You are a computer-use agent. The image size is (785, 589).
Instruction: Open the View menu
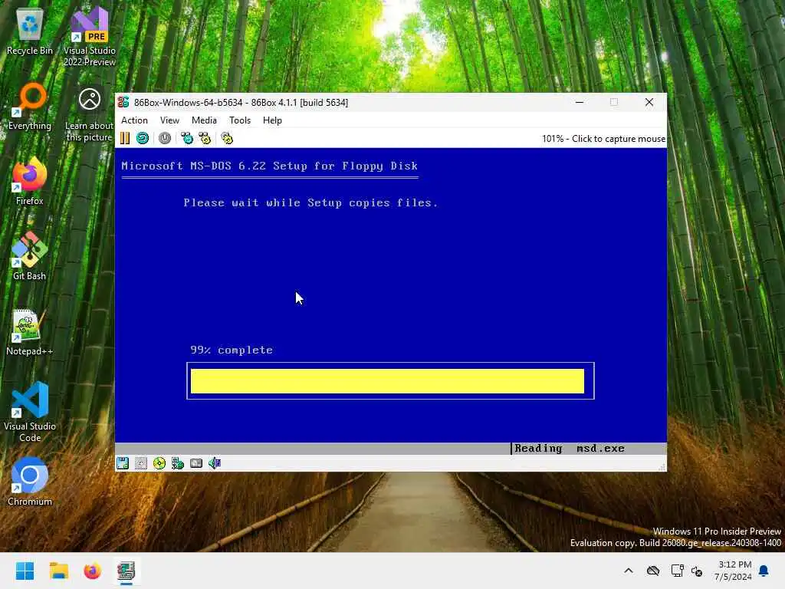pyautogui.click(x=169, y=120)
